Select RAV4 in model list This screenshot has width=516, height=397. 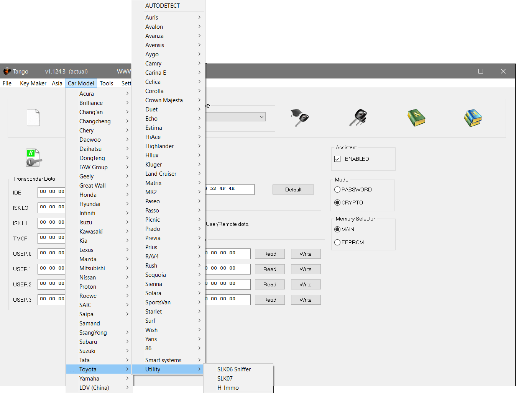169,256
